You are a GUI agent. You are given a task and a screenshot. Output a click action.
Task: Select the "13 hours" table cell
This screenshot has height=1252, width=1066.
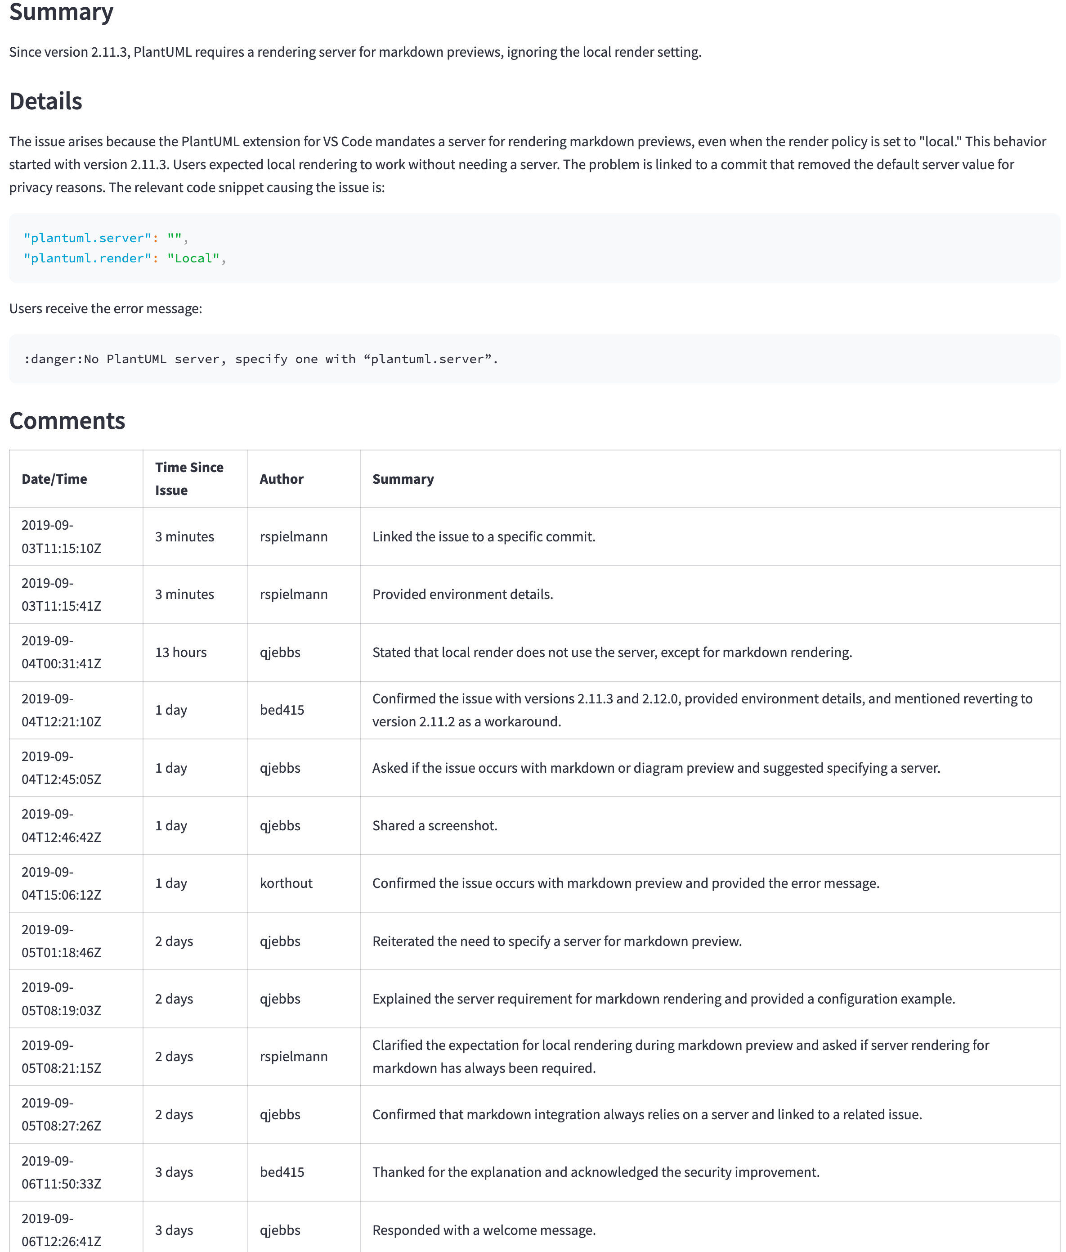pyautogui.click(x=180, y=652)
